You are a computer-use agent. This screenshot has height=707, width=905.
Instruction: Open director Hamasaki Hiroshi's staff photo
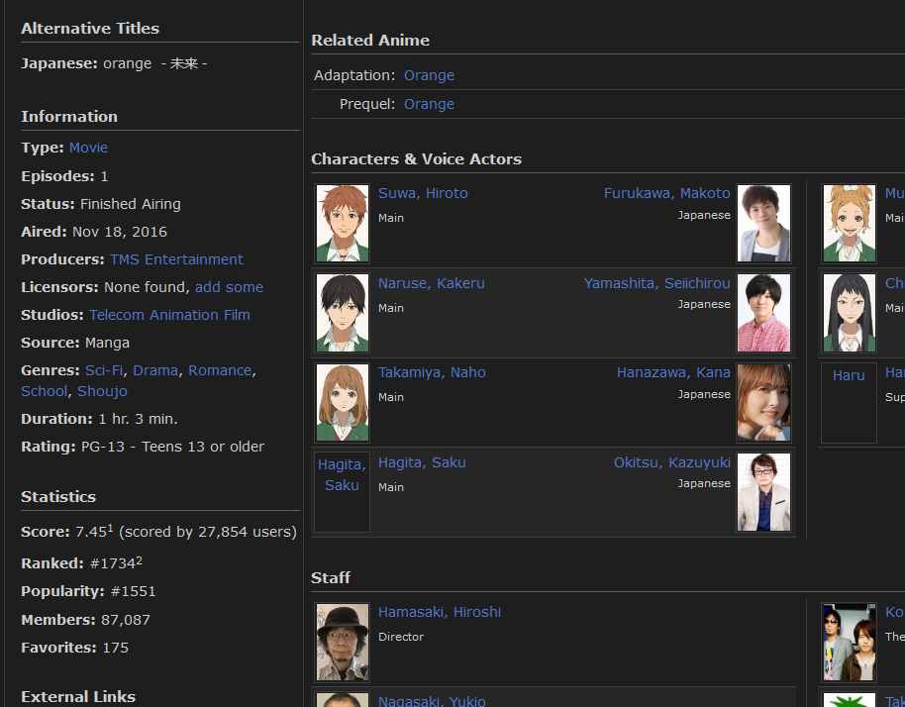[343, 642]
